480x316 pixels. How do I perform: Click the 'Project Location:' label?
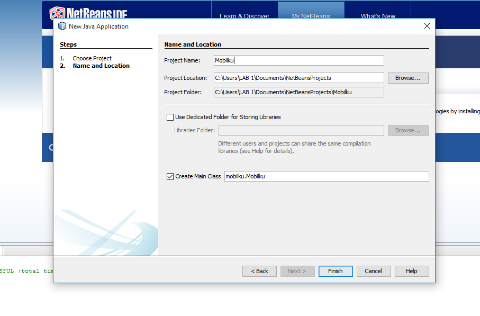pos(186,78)
